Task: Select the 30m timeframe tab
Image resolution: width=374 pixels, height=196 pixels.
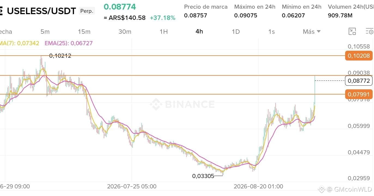Action: [125, 32]
